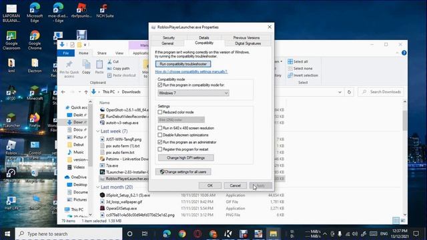Open TLauncher desktop shortcut
427x240 pixels.
(11, 121)
